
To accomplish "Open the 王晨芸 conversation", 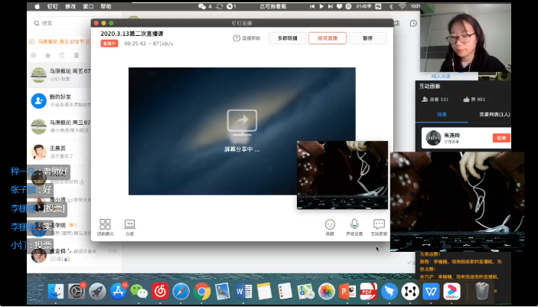I will click(59, 152).
